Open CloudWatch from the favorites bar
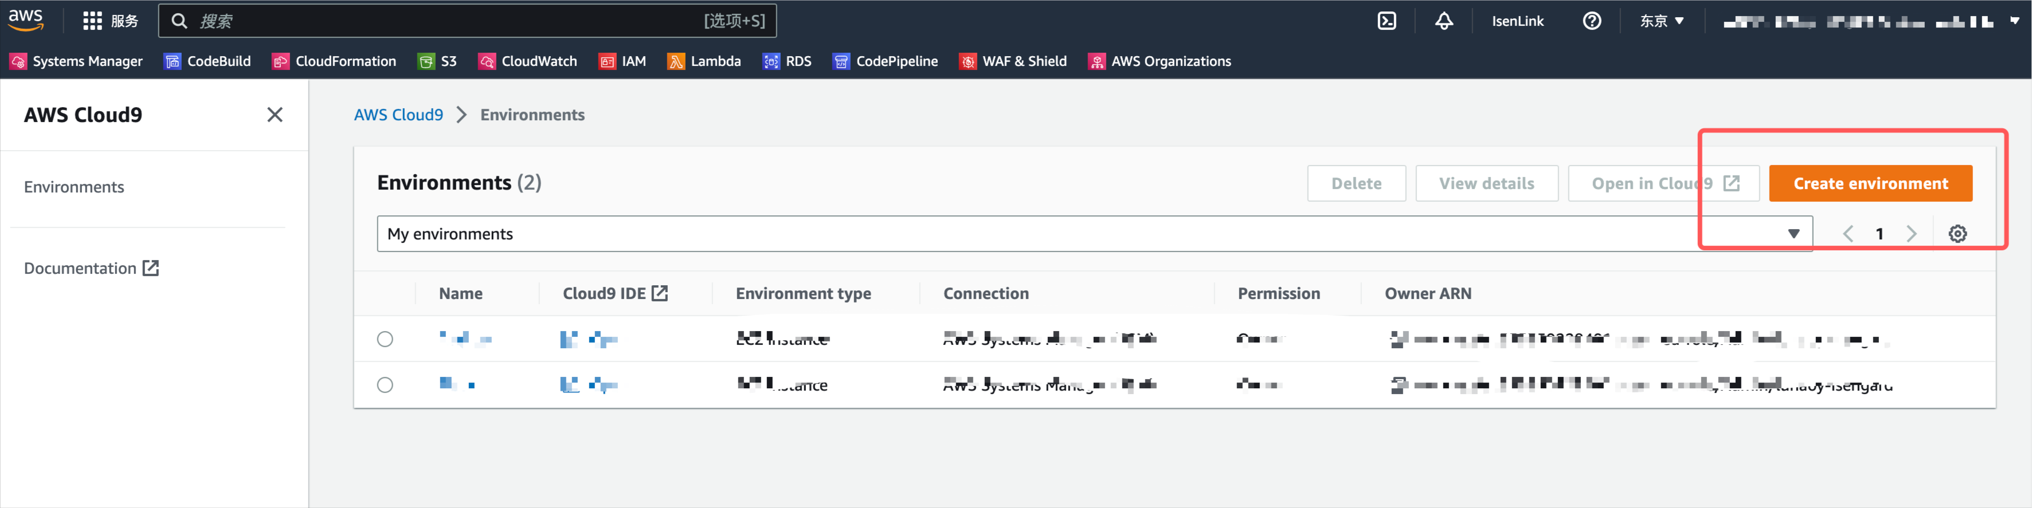Image resolution: width=2032 pixels, height=508 pixels. coord(527,61)
